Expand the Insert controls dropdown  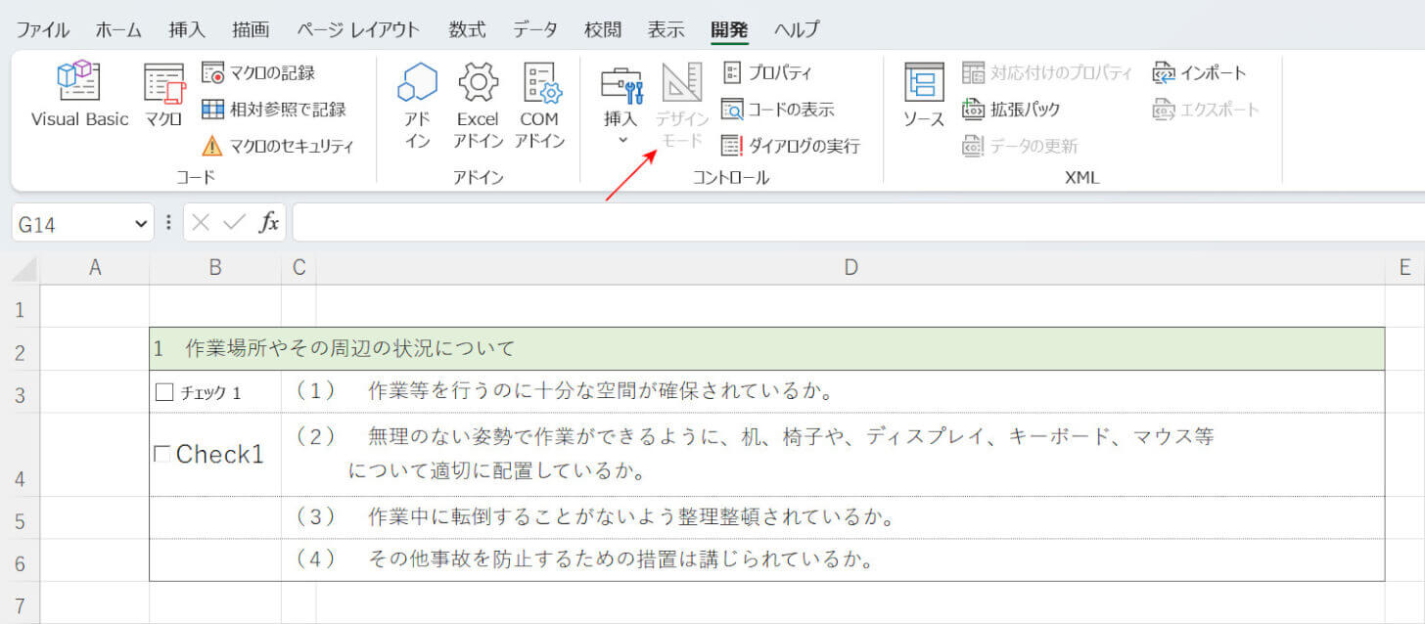[621, 139]
